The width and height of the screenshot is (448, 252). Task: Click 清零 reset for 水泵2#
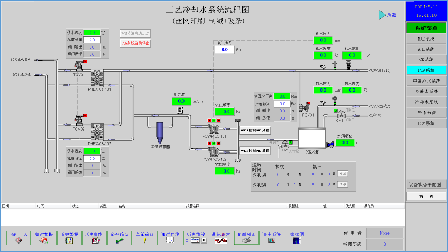click(343, 184)
